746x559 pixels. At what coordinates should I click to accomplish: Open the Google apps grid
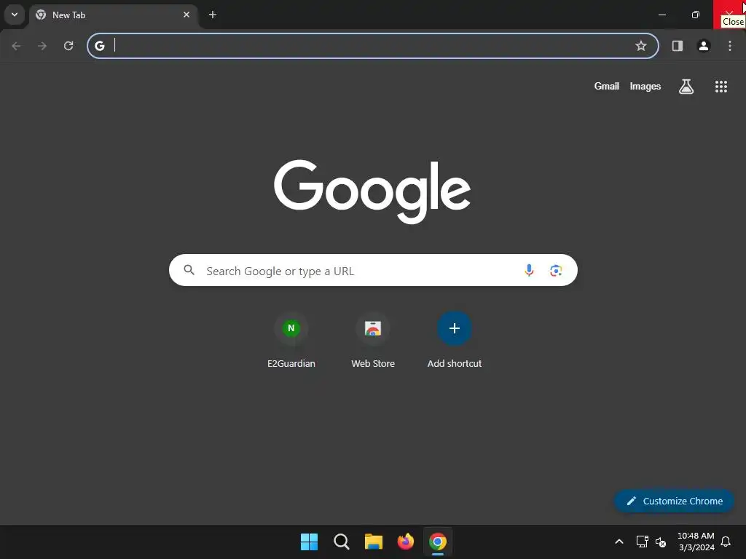721,86
